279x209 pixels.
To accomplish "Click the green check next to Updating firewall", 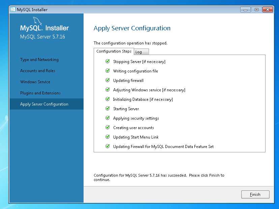I will click(x=107, y=80).
